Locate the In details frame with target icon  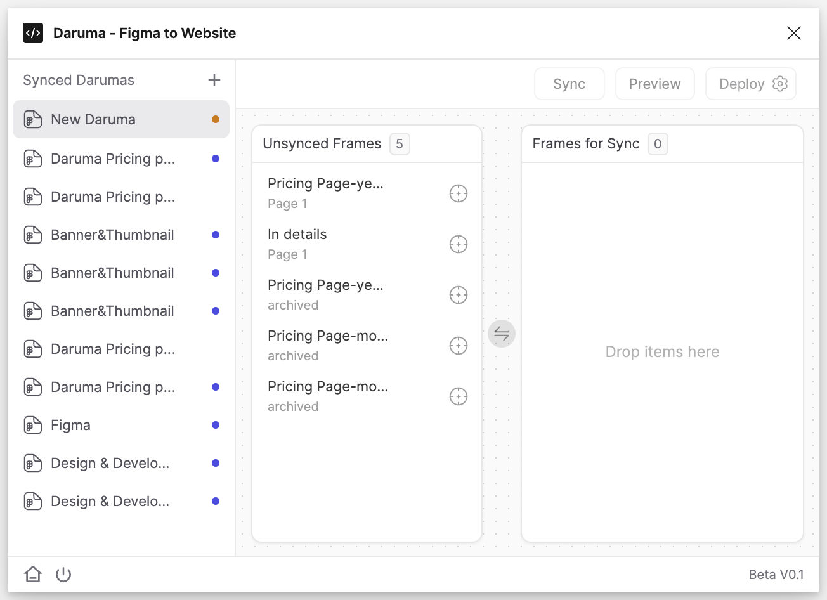click(x=459, y=244)
